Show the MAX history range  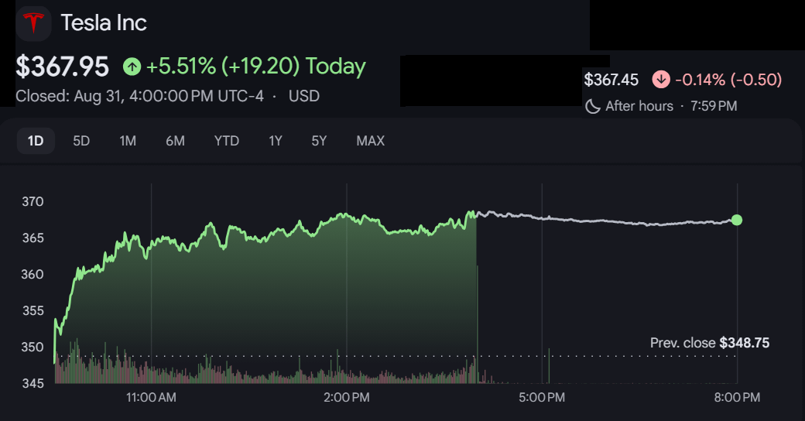pos(370,141)
